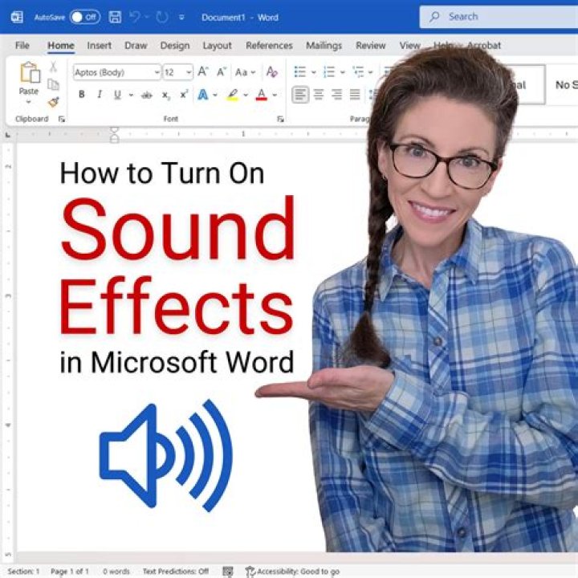578x578 pixels.
Task: Open Font dialog box launcher
Action: pyautogui.click(x=280, y=119)
